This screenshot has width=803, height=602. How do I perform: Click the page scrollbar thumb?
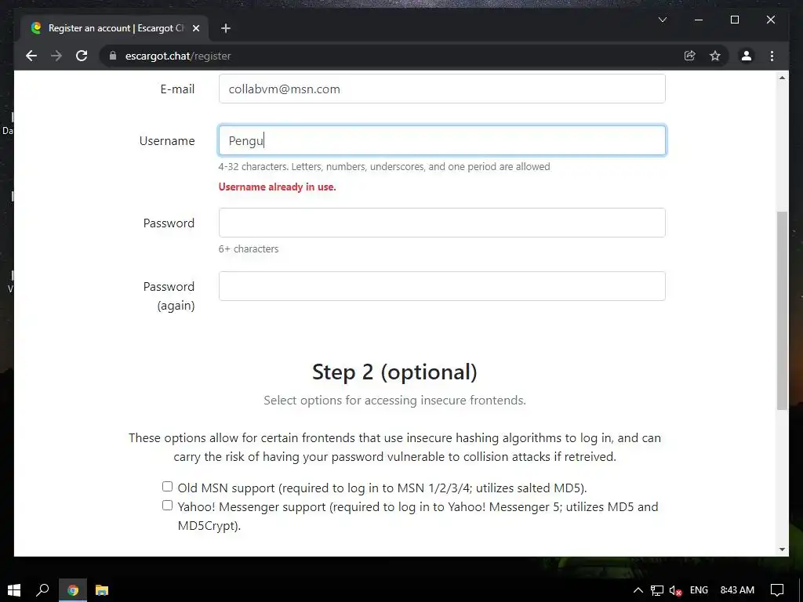click(782, 310)
